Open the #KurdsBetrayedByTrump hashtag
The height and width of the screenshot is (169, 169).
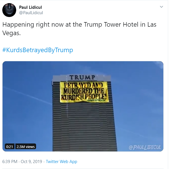38,50
